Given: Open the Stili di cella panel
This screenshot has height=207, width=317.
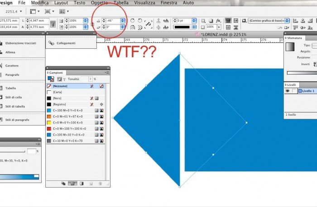Looking at the screenshot, I should pos(14,98).
